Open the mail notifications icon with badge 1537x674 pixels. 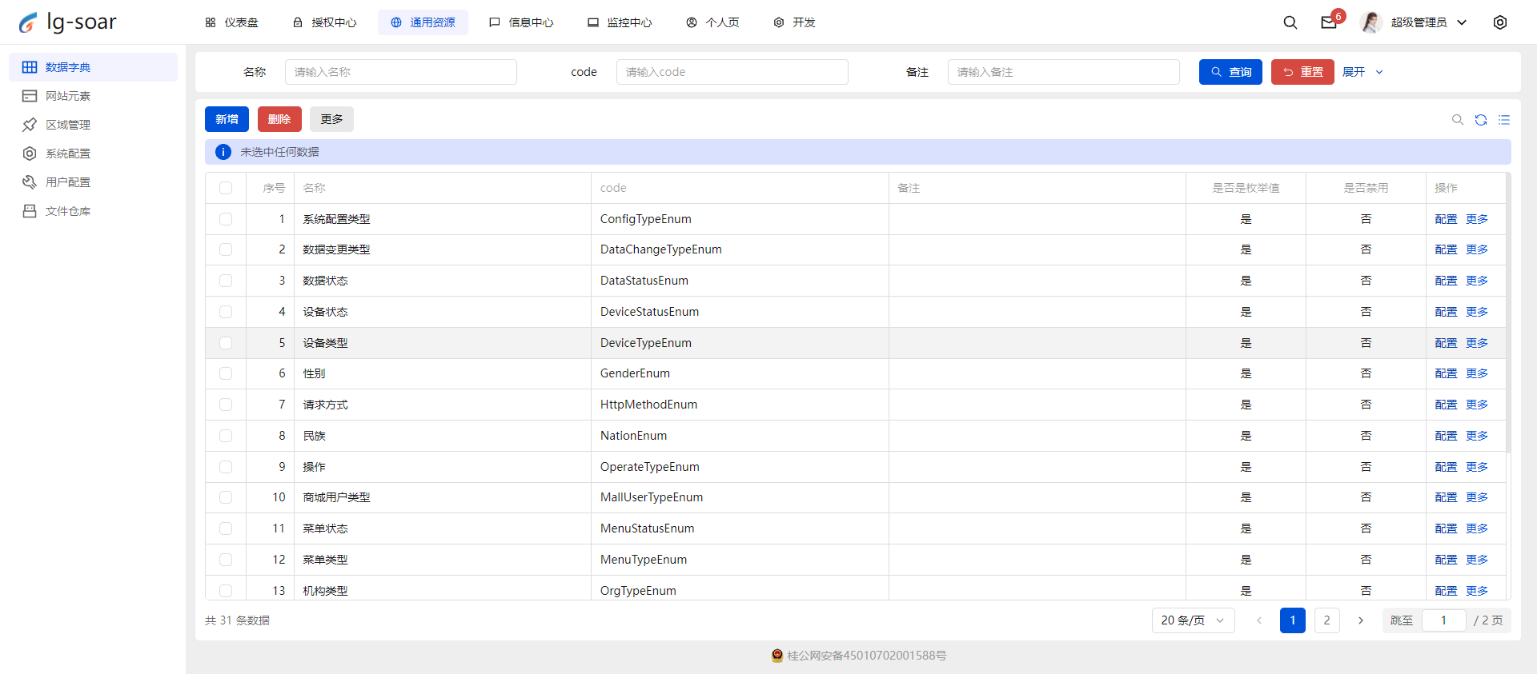pos(1329,22)
